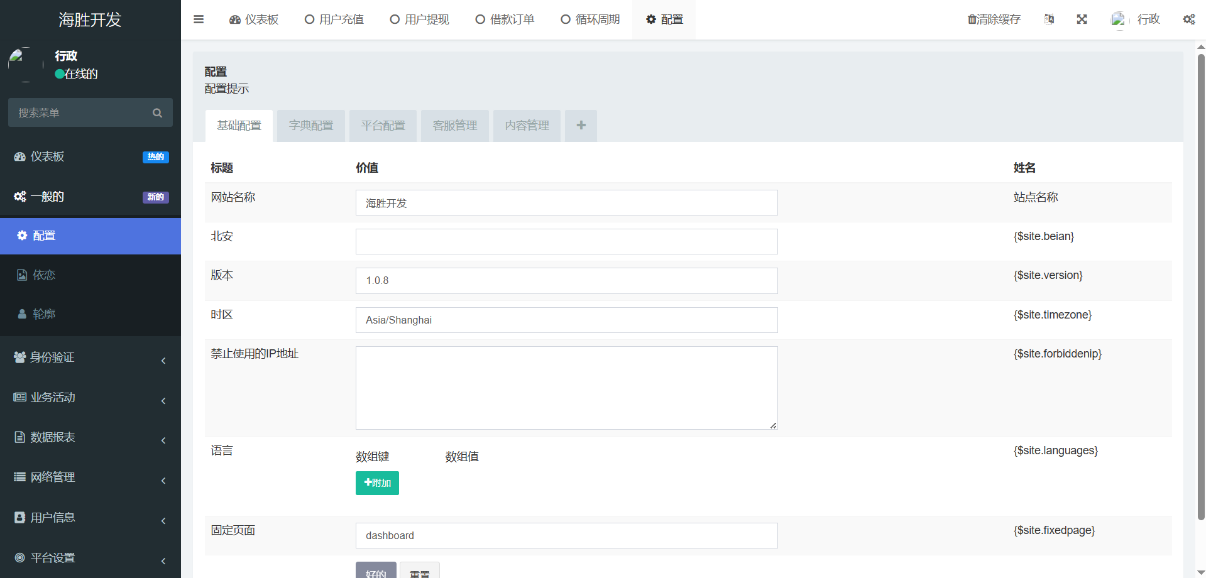Click the green 附加 append button
This screenshot has height=578, width=1206.
coord(377,483)
